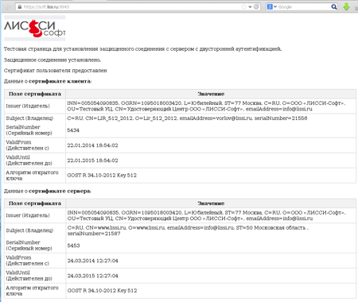The height and width of the screenshot is (302, 358).
Task: Click the ЛИССИ Софт logo image
Action: tap(34, 28)
